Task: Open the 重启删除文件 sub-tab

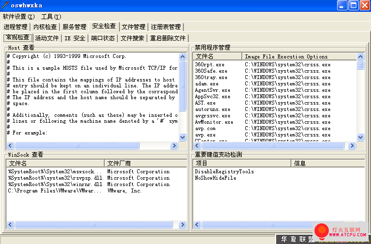Action: 168,38
